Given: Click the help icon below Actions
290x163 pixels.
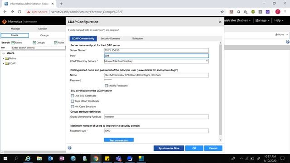Looking at the screenshot, I should coord(287,42).
